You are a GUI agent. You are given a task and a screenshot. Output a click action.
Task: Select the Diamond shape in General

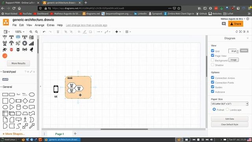(x=25, y=101)
